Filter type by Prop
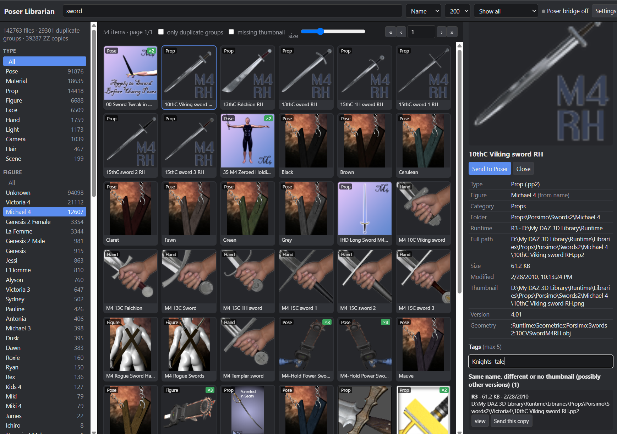Image resolution: width=617 pixels, height=434 pixels. tap(45, 91)
